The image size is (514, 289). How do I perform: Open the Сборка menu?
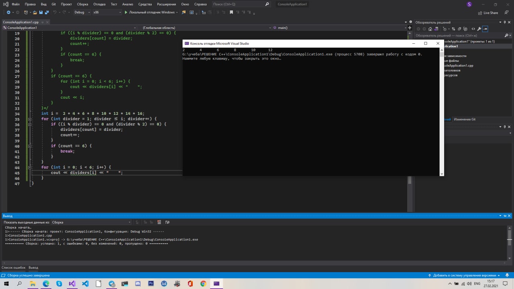82,4
